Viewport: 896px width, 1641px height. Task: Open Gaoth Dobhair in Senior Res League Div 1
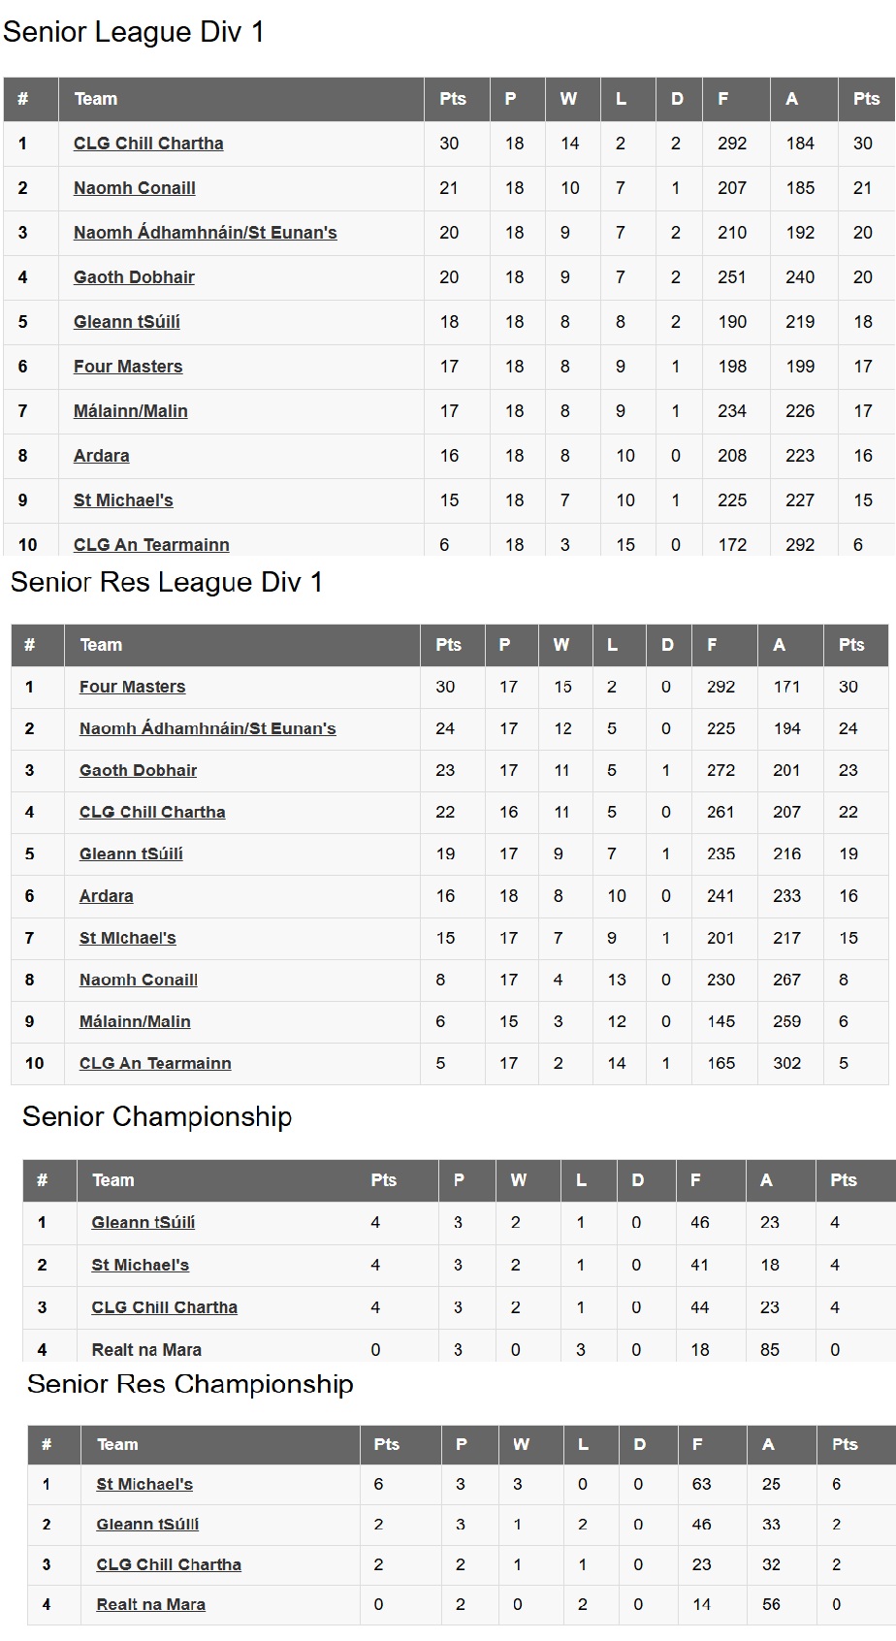[x=138, y=770]
